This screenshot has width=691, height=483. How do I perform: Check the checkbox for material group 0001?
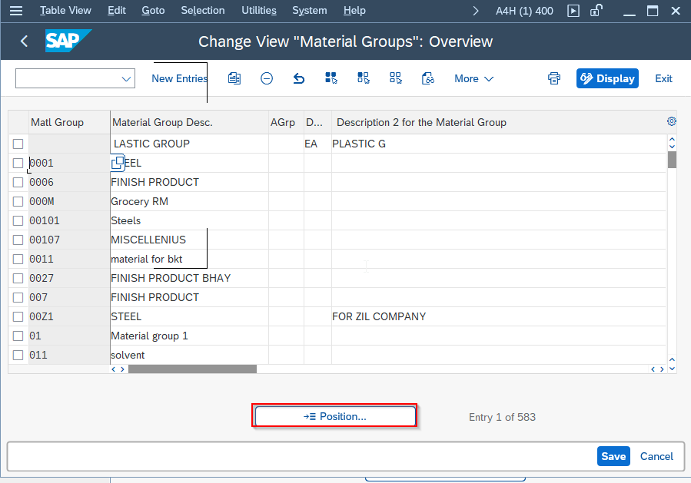coord(18,163)
